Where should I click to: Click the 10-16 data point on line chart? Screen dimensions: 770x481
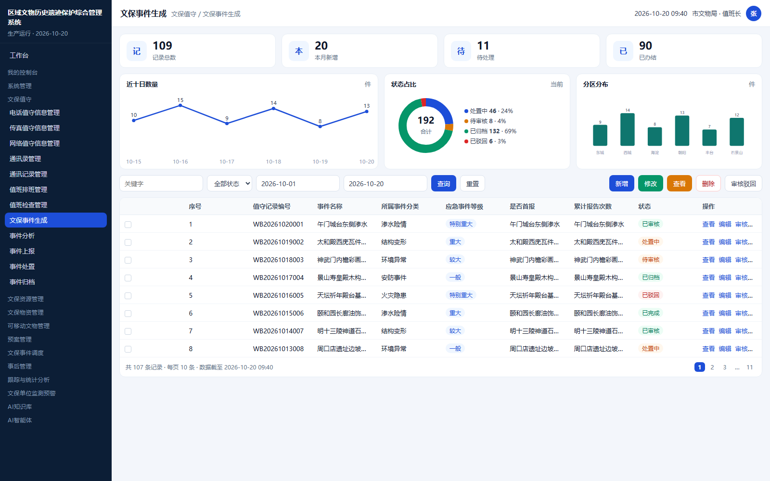(180, 105)
